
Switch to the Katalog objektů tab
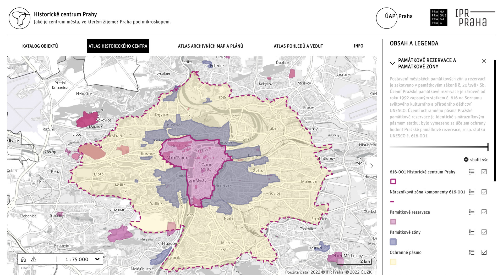tap(40, 46)
